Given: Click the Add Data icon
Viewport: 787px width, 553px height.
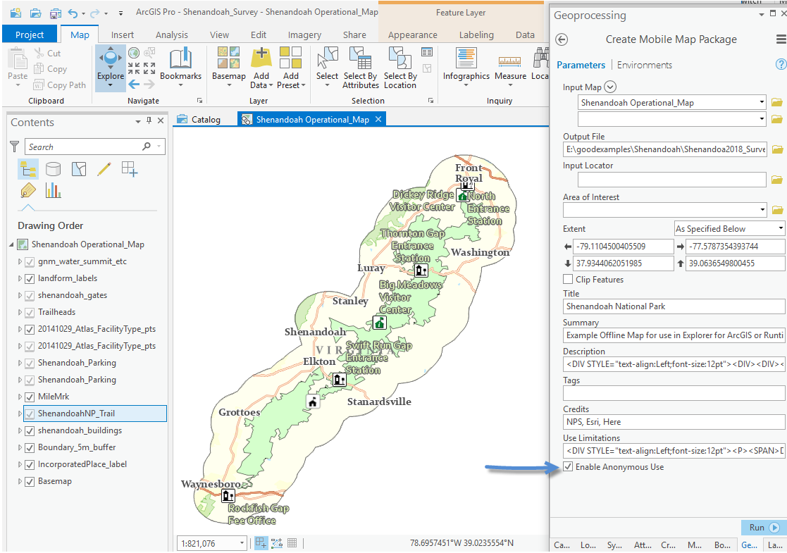Looking at the screenshot, I should 261,58.
